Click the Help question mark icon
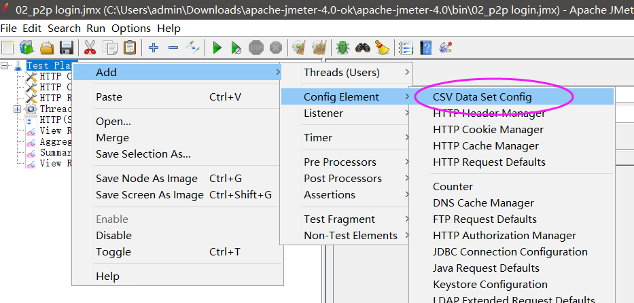The height and width of the screenshot is (303, 634). (426, 48)
